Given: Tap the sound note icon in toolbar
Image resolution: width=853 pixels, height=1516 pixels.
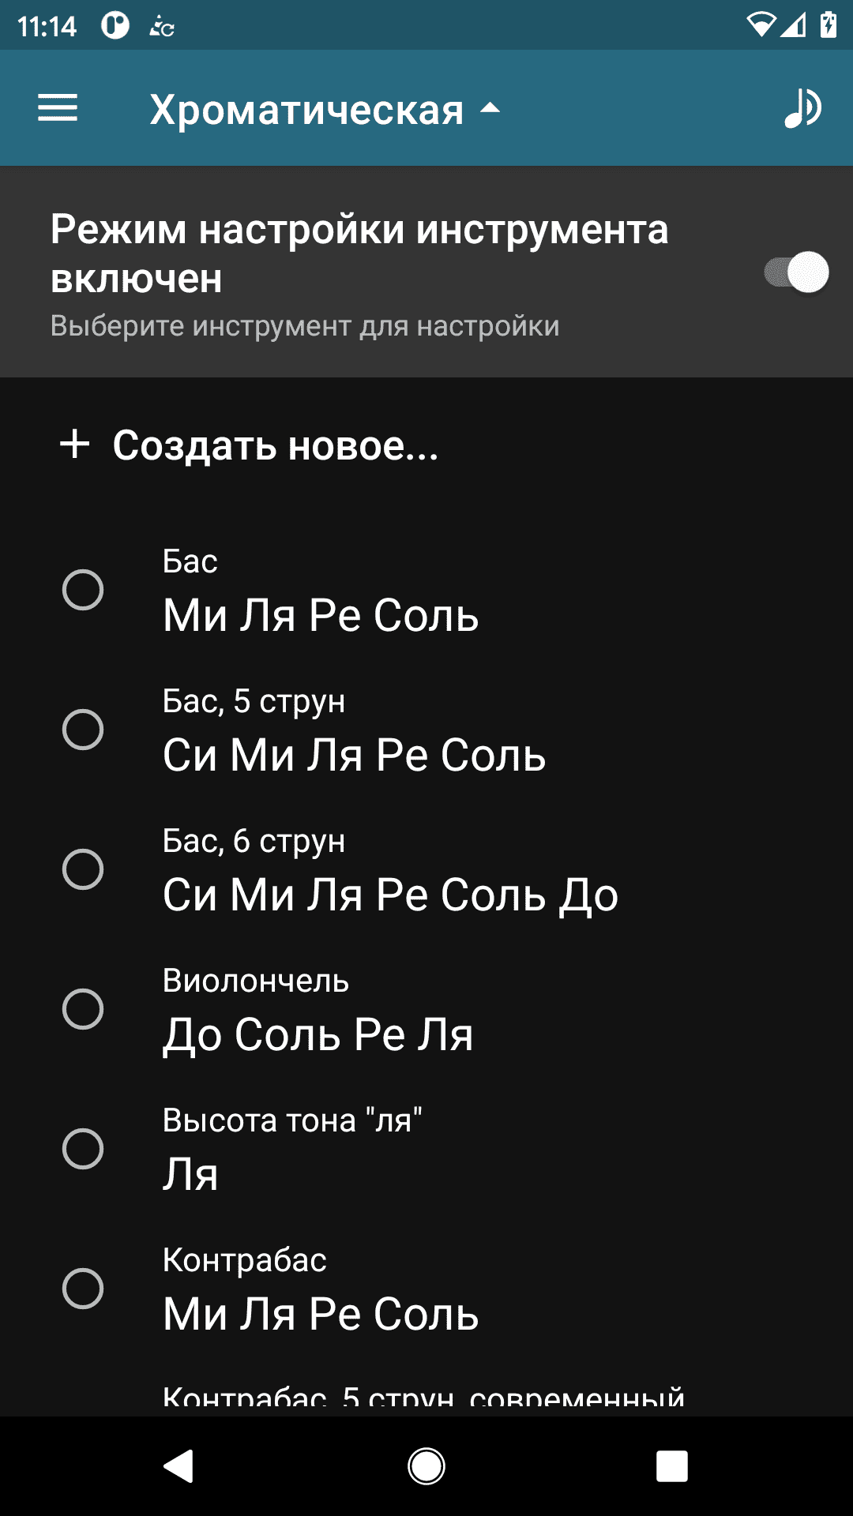Looking at the screenshot, I should point(802,108).
